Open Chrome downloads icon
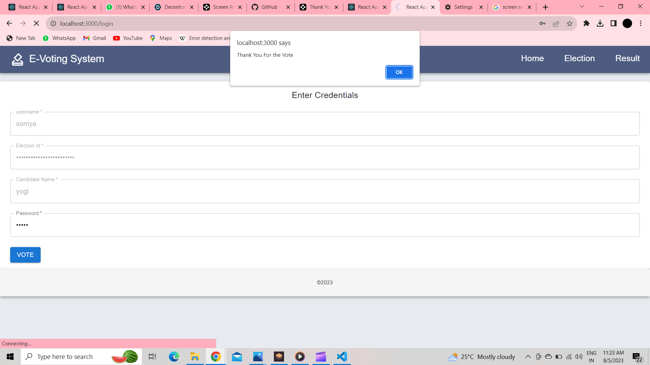This screenshot has width=650, height=365. (x=600, y=23)
